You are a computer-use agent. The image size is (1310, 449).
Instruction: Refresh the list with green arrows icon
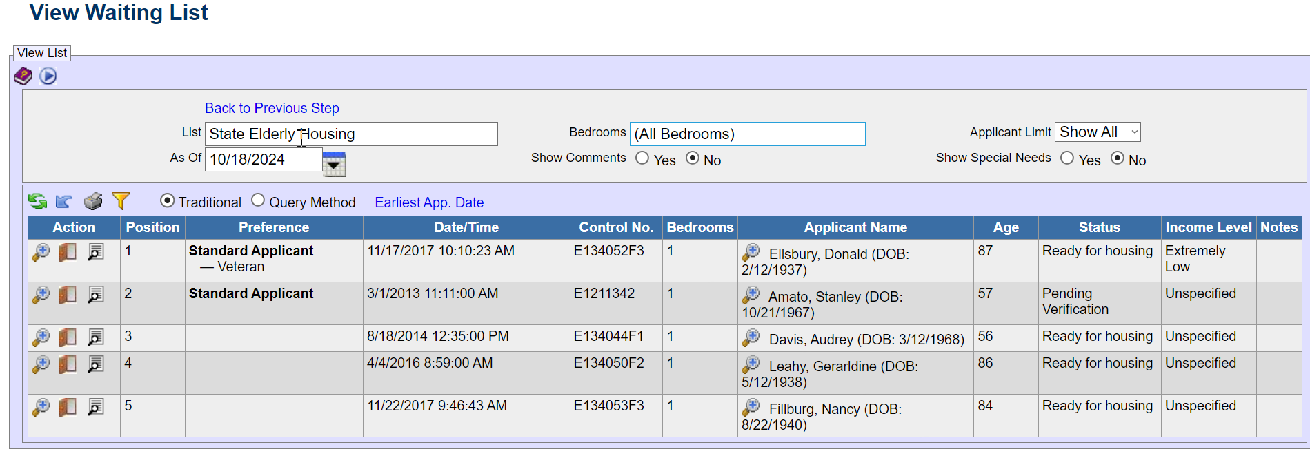(37, 201)
